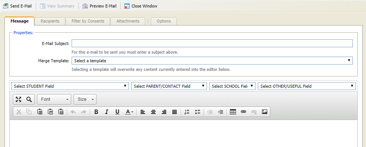This screenshot has width=366, height=147.
Task: Click the Insert Link icon
Action: tap(243, 112)
